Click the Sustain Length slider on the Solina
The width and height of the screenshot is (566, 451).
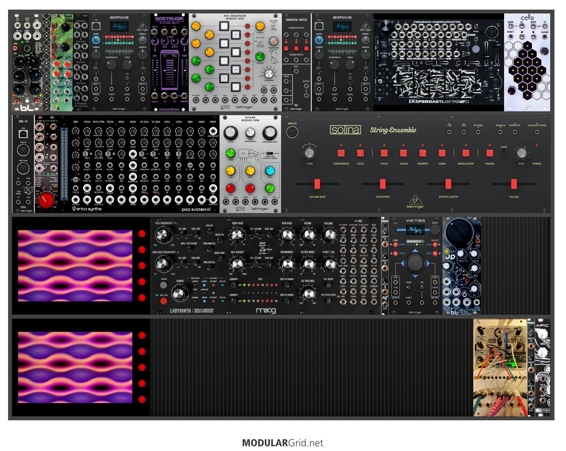448,184
